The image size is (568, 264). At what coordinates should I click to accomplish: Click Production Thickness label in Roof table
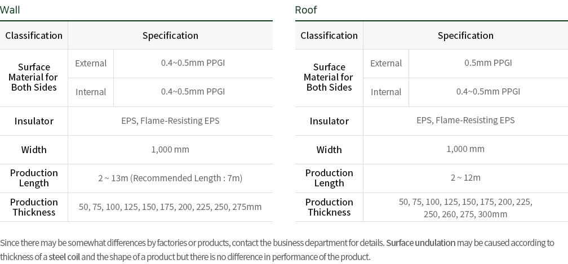point(329,207)
